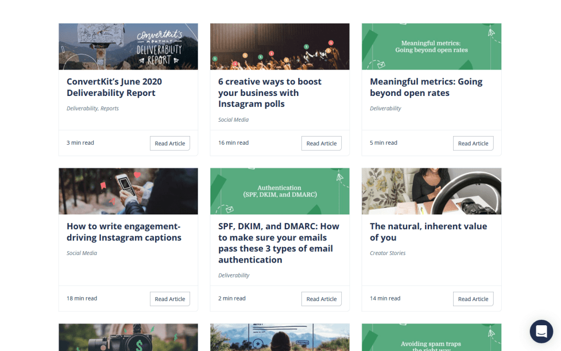Open Read Article for Meaningful metrics post

point(473,143)
